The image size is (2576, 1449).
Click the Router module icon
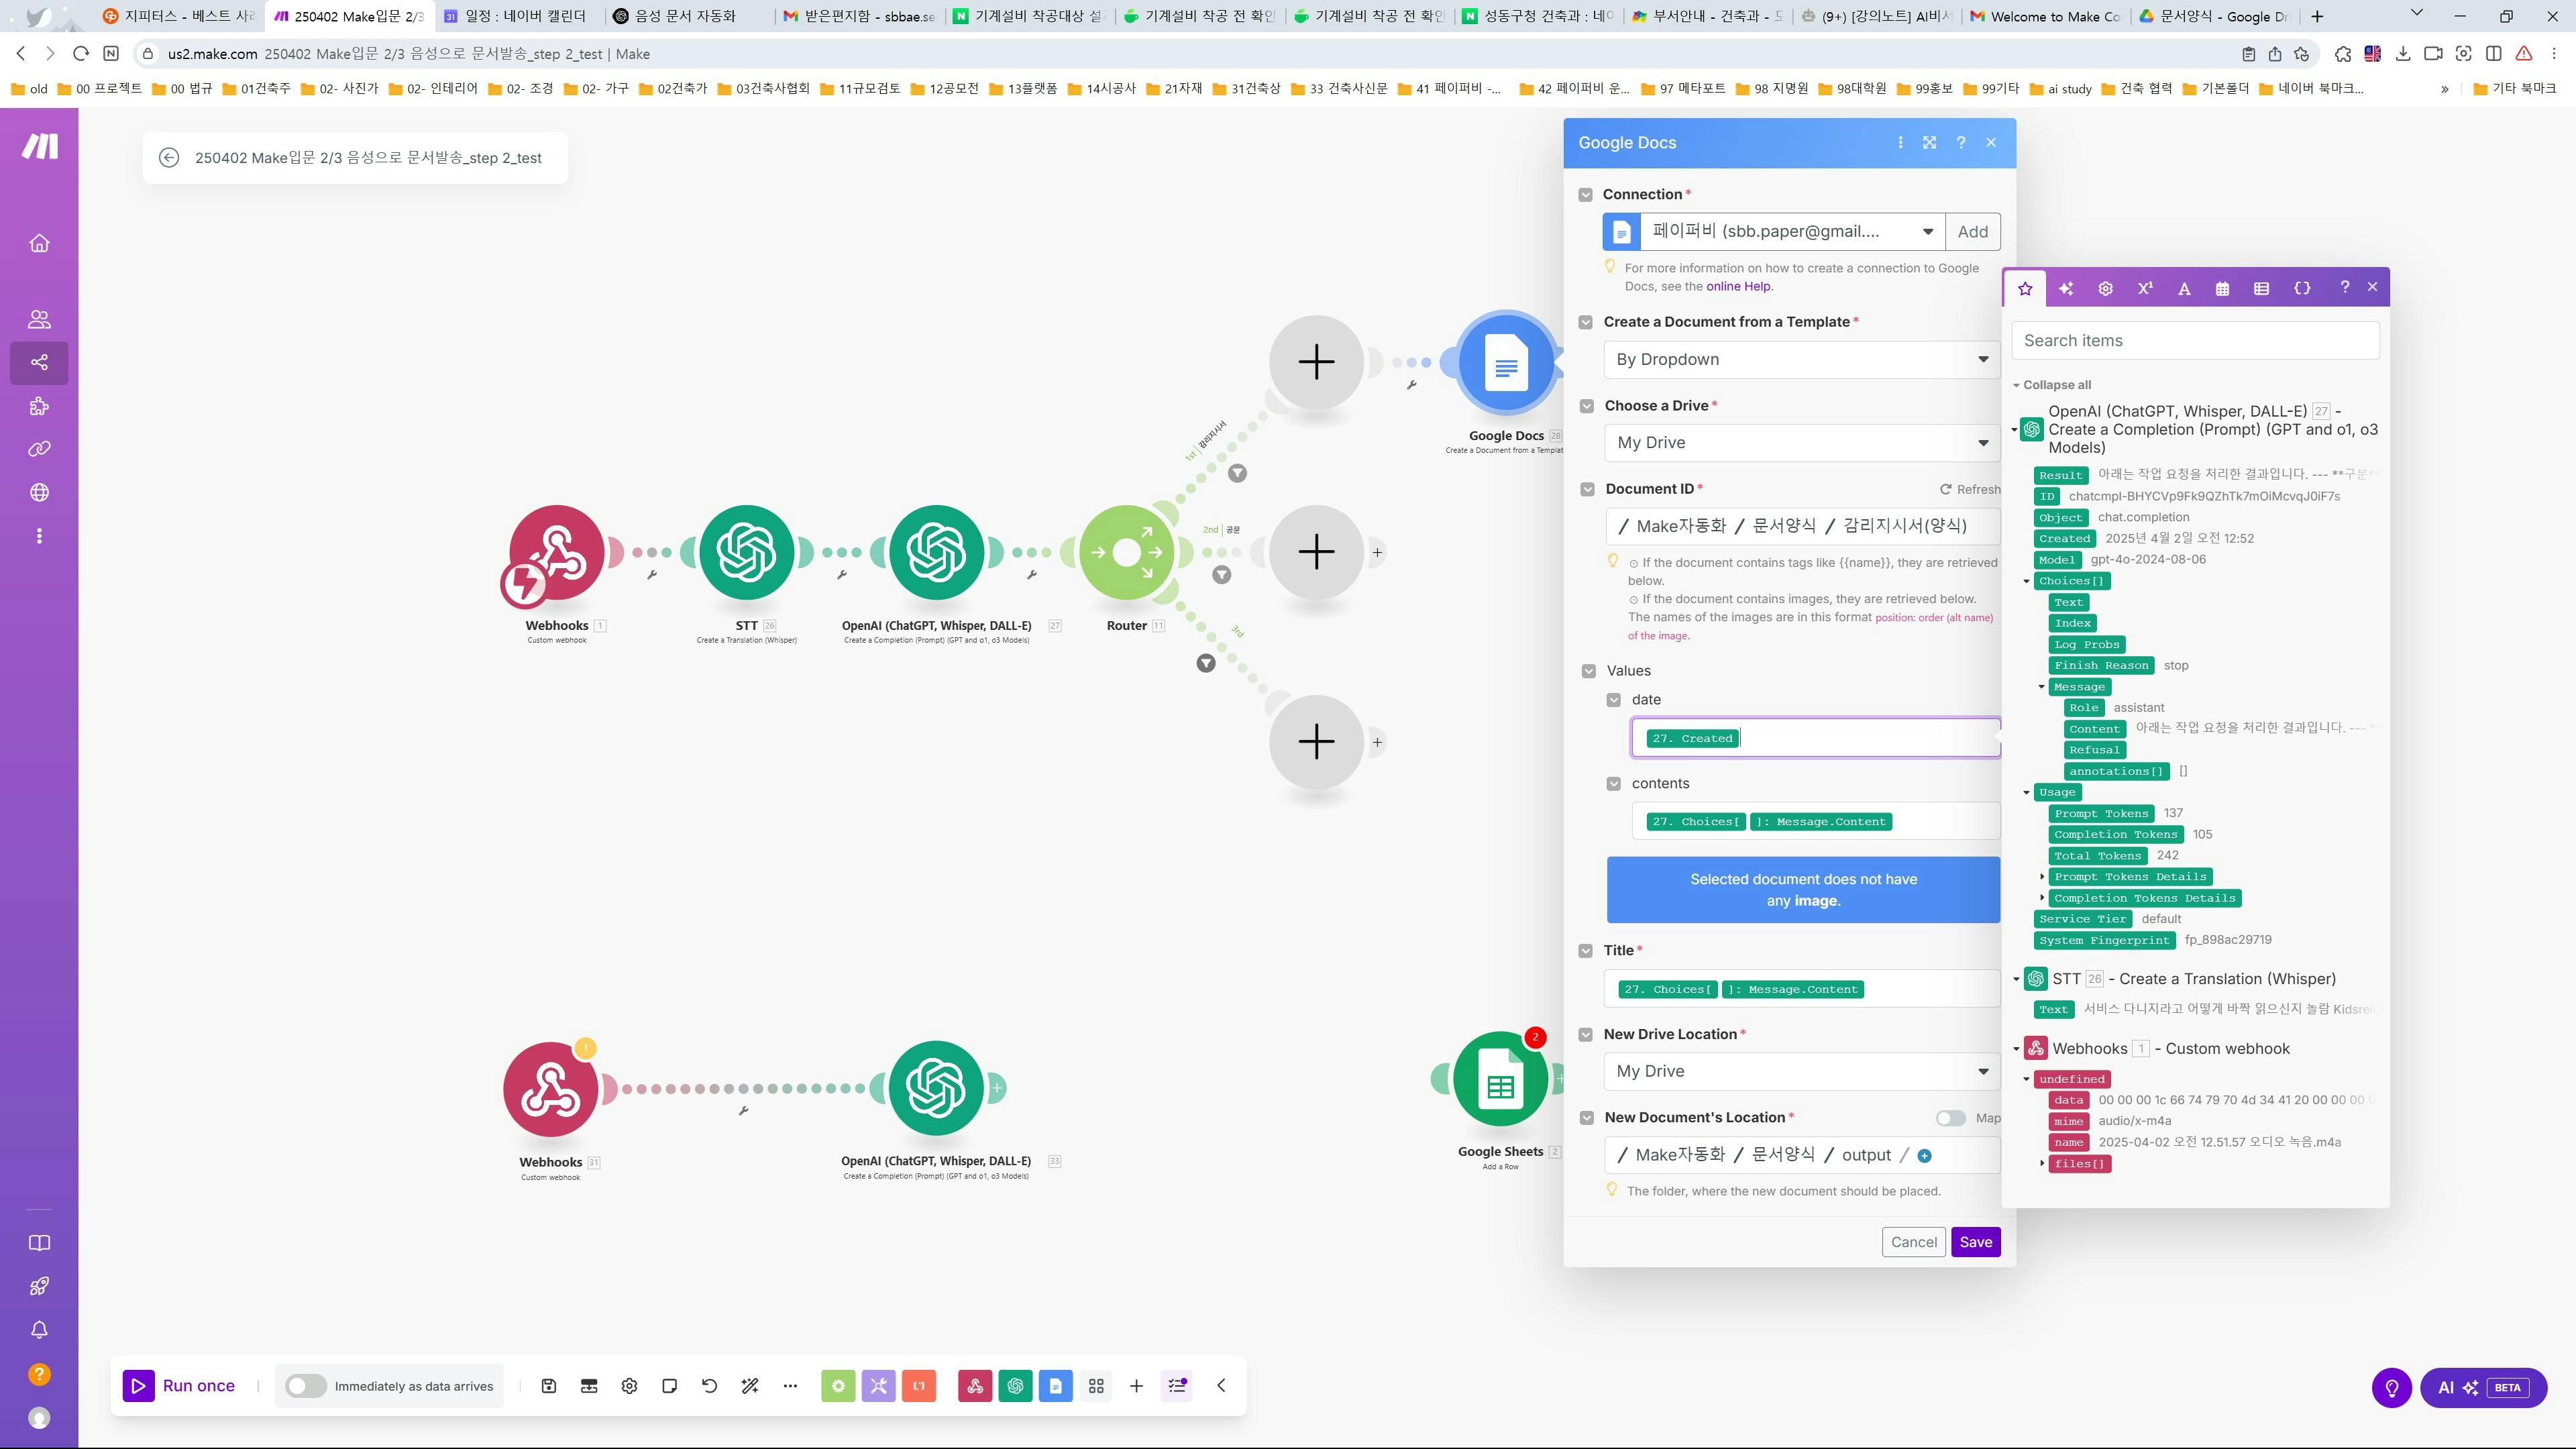[x=1126, y=552]
